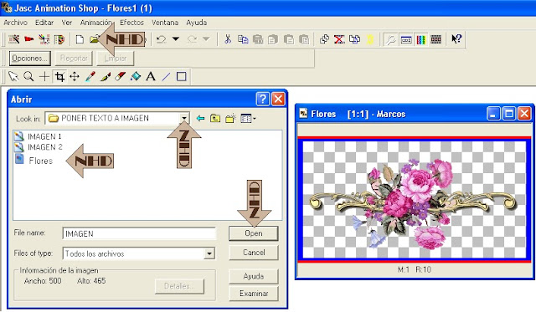The image size is (536, 312).
Task: Click the Examinar button
Action: point(254,294)
